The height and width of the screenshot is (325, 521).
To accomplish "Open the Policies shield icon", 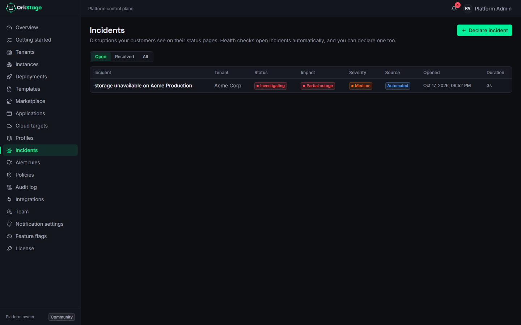I will point(9,175).
